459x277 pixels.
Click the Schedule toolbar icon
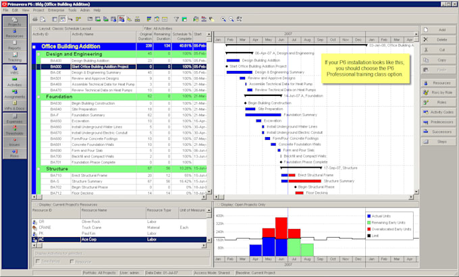click(x=196, y=20)
